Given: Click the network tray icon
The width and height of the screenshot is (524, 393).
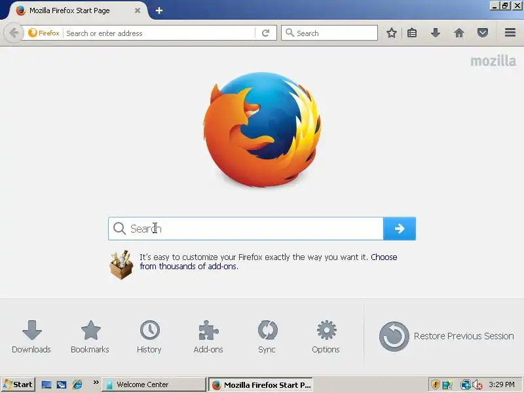Looking at the screenshot, I should tap(465, 384).
